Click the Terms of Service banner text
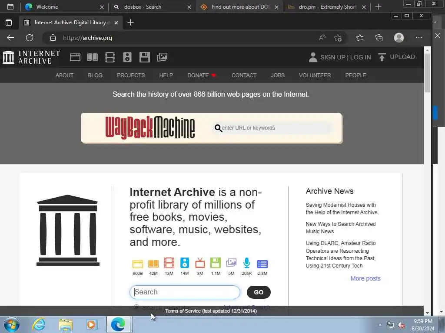This screenshot has width=445, height=333. (211, 311)
